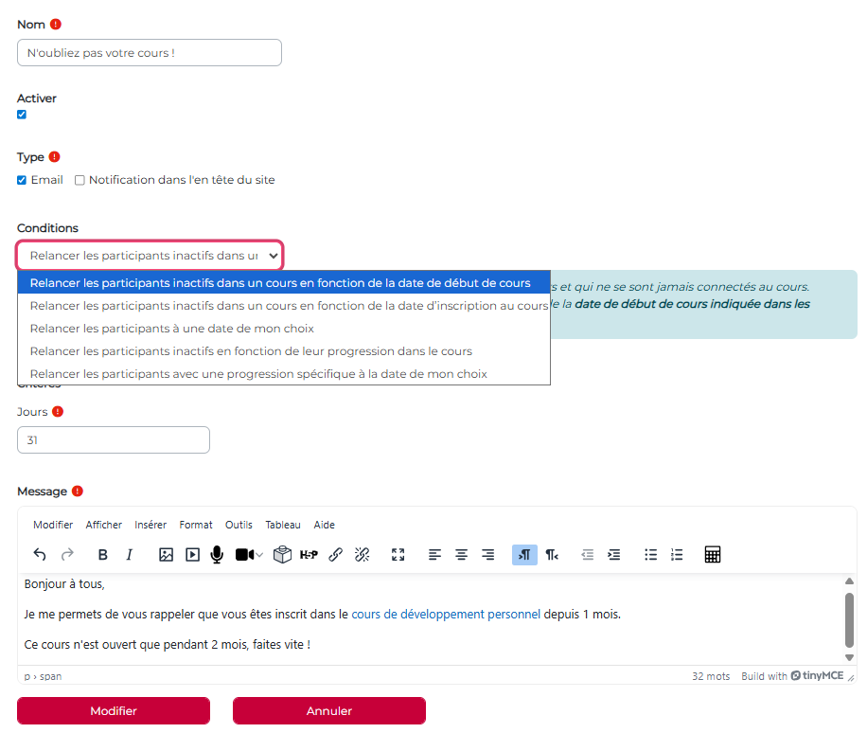The height and width of the screenshot is (733, 867).
Task: Click the Annuler button
Action: (328, 711)
